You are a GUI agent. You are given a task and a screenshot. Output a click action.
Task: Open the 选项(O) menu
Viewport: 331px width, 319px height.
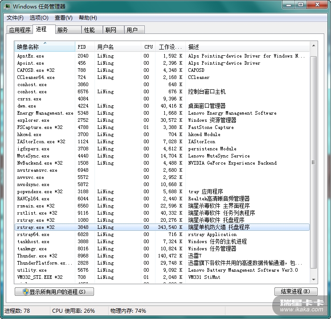(x=39, y=18)
